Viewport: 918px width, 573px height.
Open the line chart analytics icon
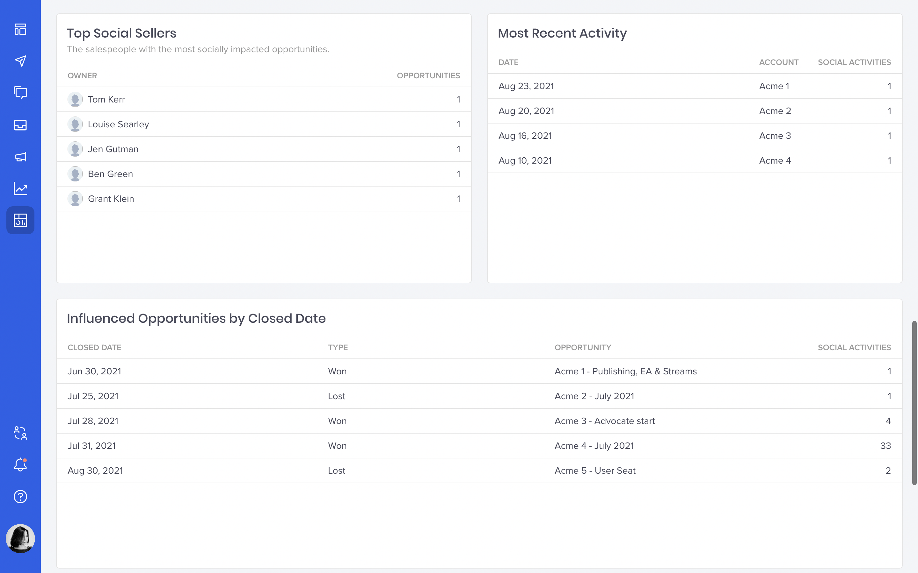pos(20,188)
